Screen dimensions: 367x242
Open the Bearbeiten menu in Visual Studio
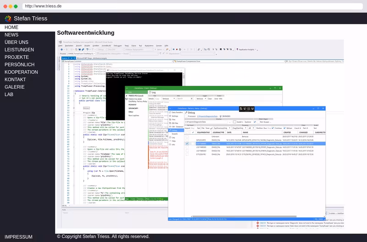[69, 45]
